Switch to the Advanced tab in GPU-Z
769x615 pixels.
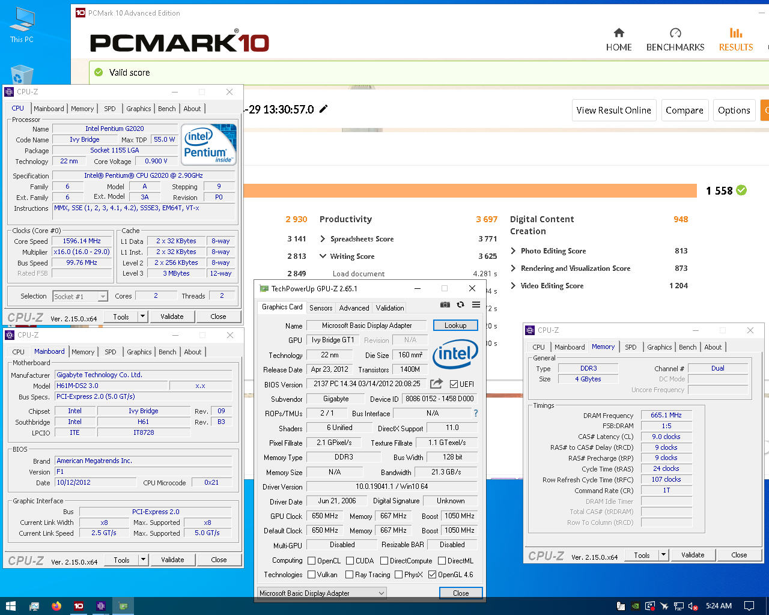click(x=354, y=307)
